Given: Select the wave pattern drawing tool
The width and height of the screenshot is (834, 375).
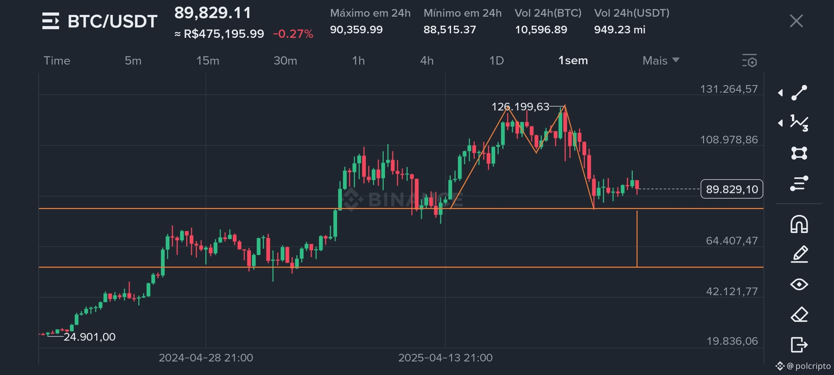Looking at the screenshot, I should coord(799,123).
